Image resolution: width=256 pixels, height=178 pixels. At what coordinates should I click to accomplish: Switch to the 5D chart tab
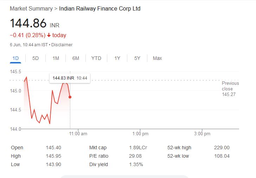36,58
